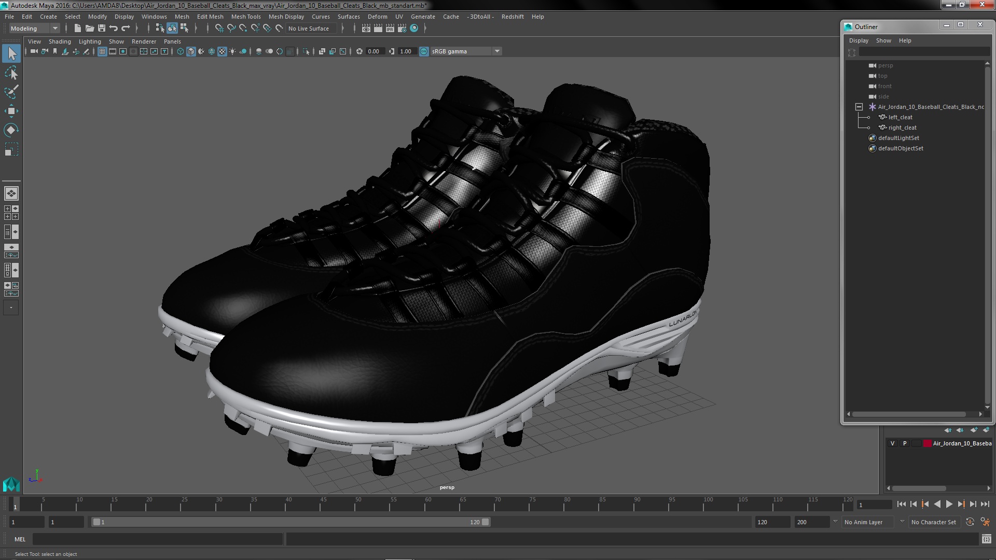Open the Mesh Tools menu
The width and height of the screenshot is (996, 560).
[246, 17]
